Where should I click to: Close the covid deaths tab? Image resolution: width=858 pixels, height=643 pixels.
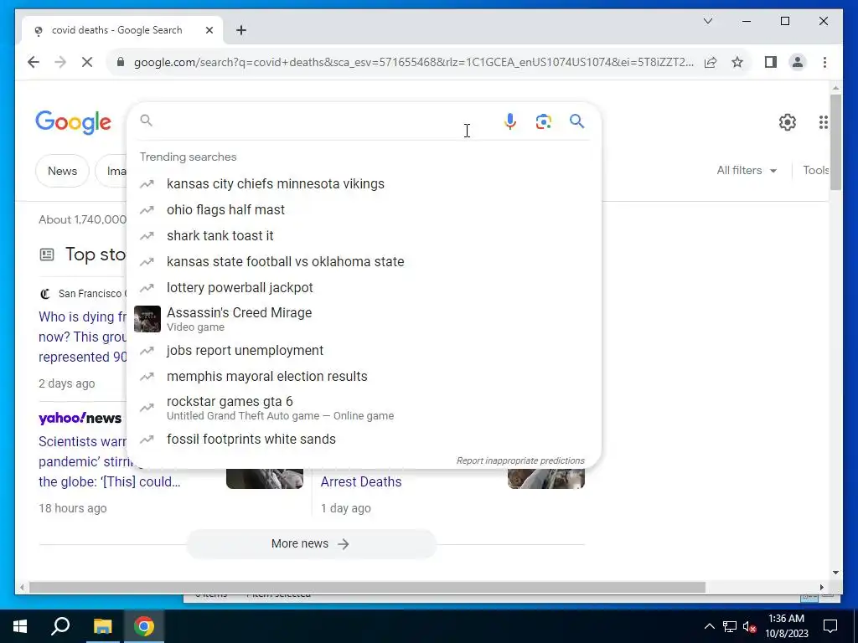click(209, 30)
